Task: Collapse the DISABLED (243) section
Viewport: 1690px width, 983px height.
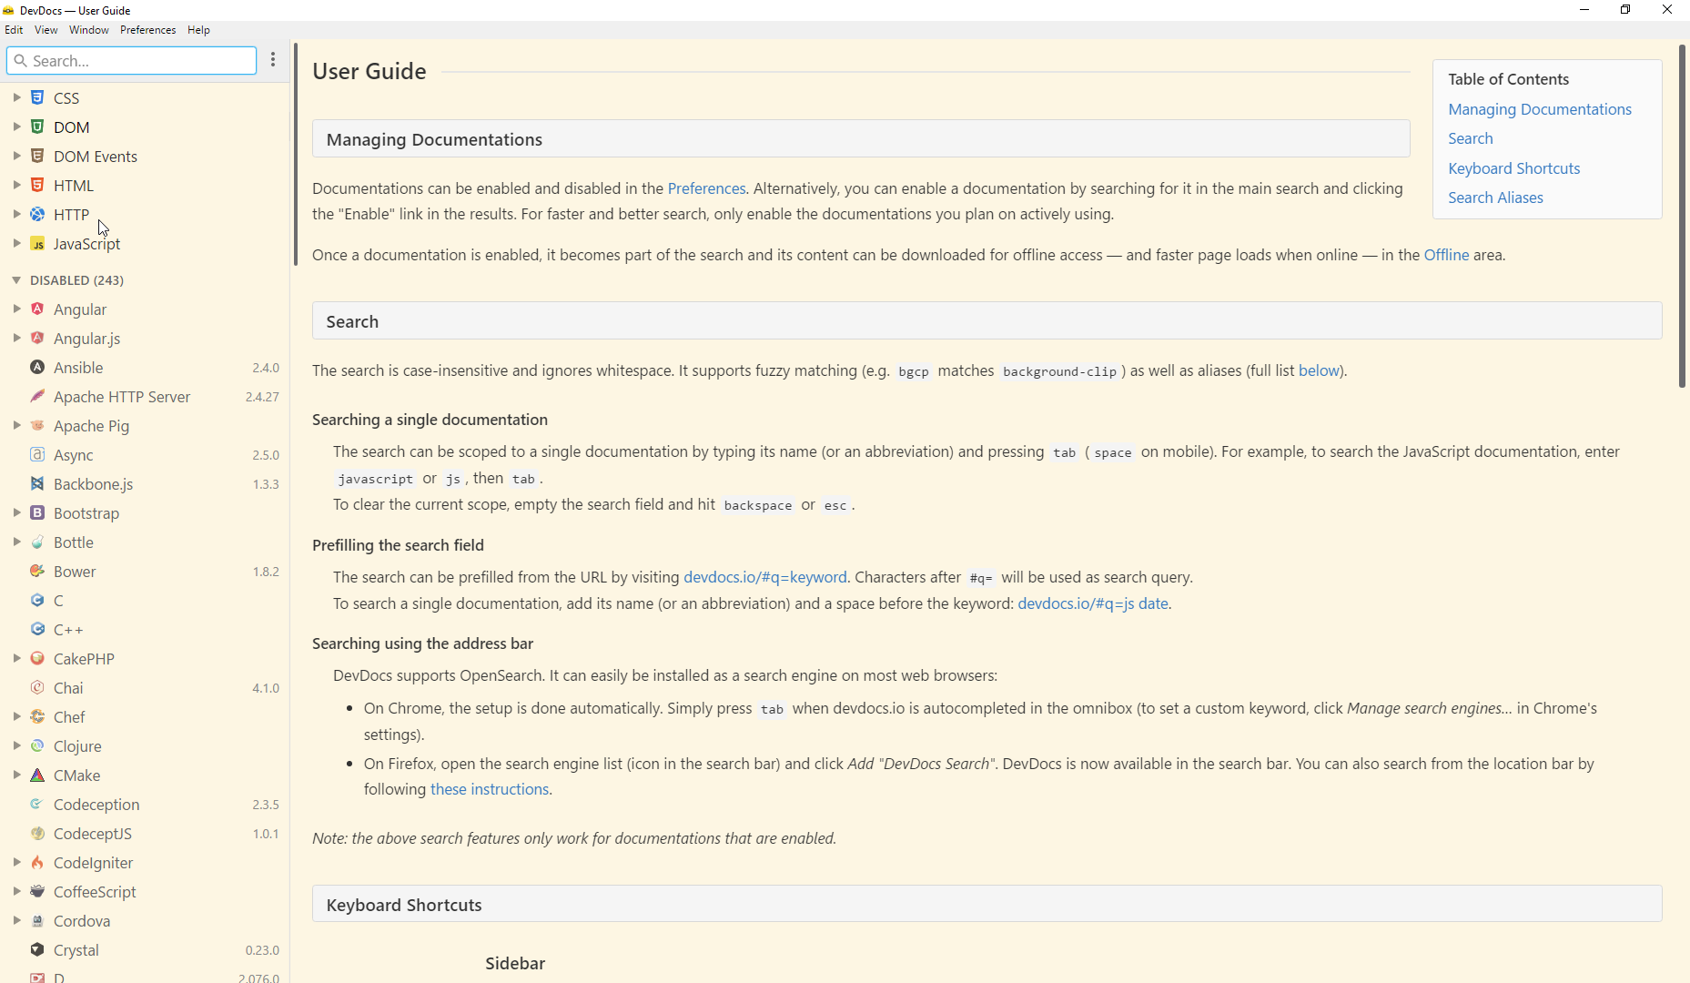Action: pyautogui.click(x=16, y=279)
